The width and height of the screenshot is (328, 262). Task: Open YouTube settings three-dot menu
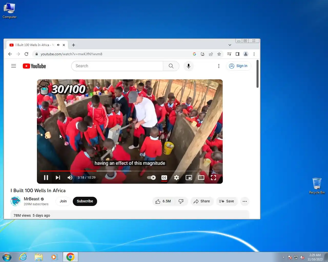coord(219,66)
